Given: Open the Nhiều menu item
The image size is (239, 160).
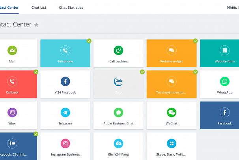Looking at the screenshot, I should [x=233, y=8].
